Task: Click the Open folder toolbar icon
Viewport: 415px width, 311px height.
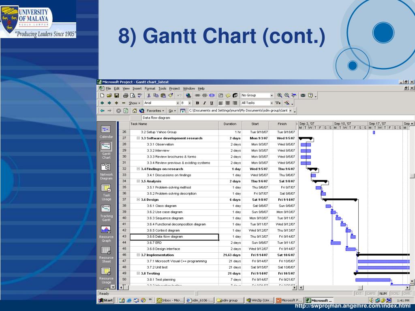Action: pyautogui.click(x=109, y=96)
